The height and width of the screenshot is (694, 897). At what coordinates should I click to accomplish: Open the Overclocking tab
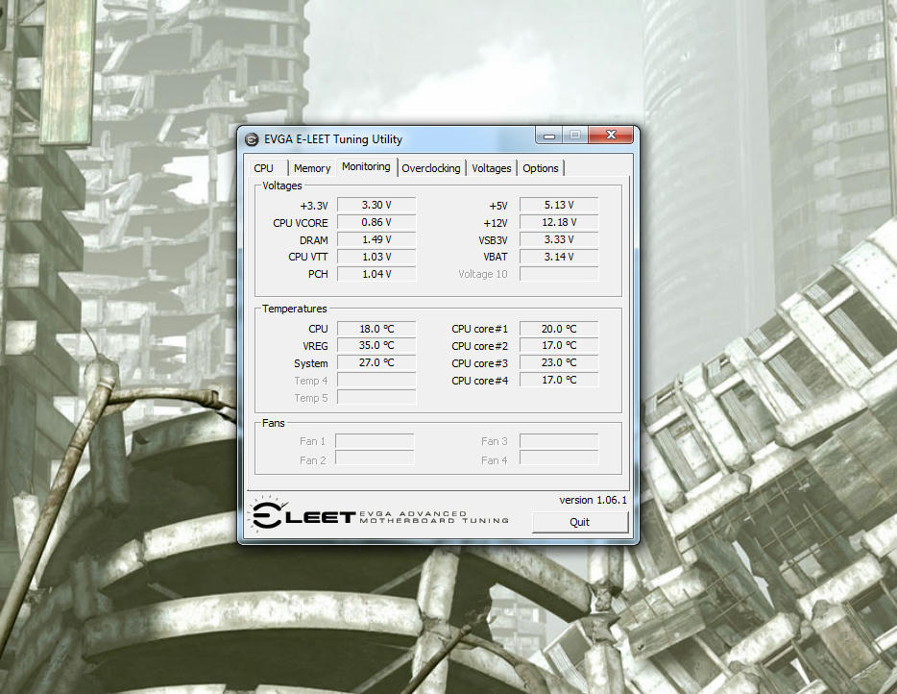coord(431,168)
